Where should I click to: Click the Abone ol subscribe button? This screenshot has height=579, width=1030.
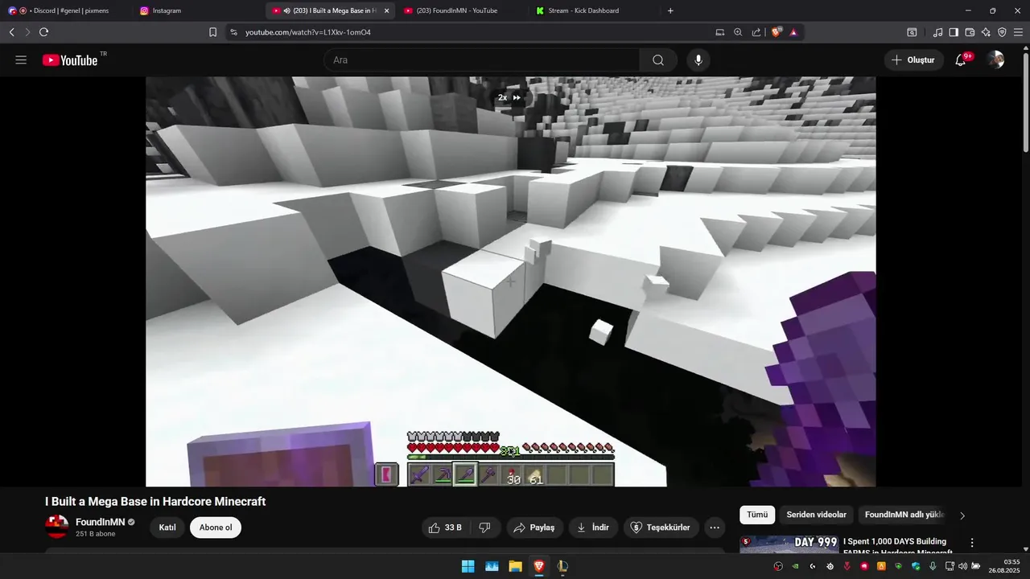tap(216, 528)
